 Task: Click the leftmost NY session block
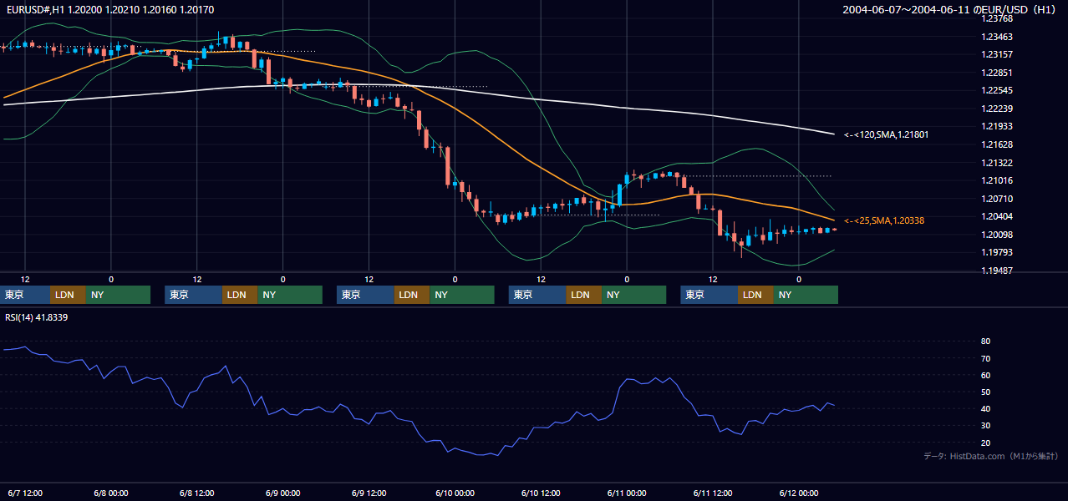coord(118,295)
